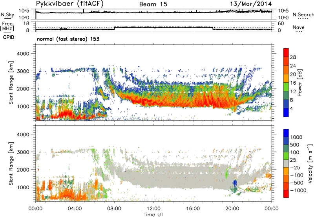Click the '24' Power colorbar value

[293, 66]
